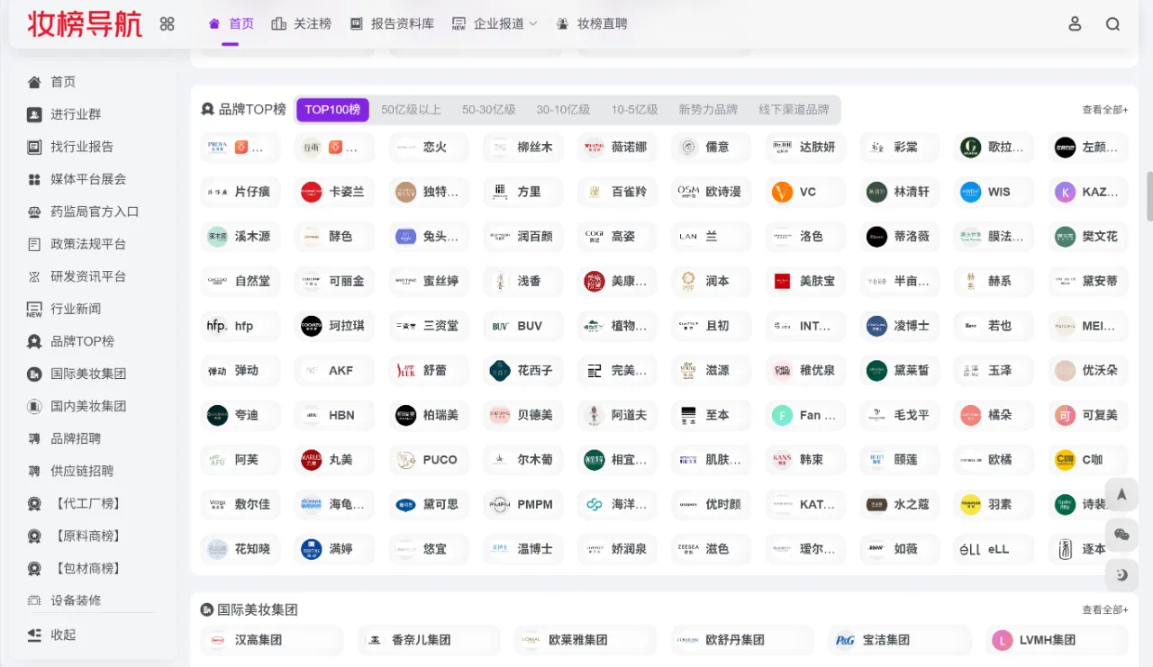Image resolution: width=1153 pixels, height=667 pixels.
Task: Click the 药监局官方入口 sidebar icon
Action: pyautogui.click(x=34, y=212)
